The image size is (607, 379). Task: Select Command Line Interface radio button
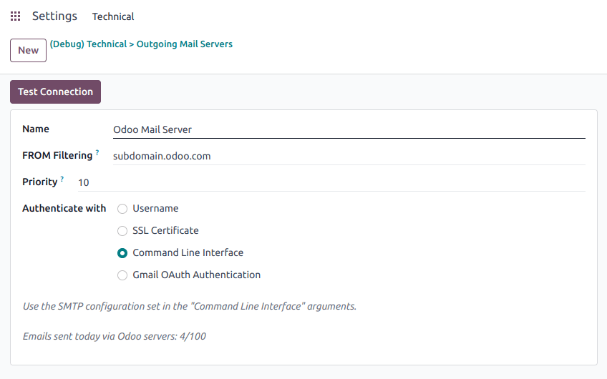[122, 253]
